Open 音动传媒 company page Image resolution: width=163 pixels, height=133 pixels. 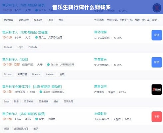100,32
